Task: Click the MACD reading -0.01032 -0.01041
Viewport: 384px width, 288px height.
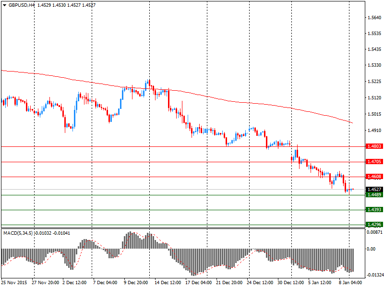Action: click(x=52, y=233)
